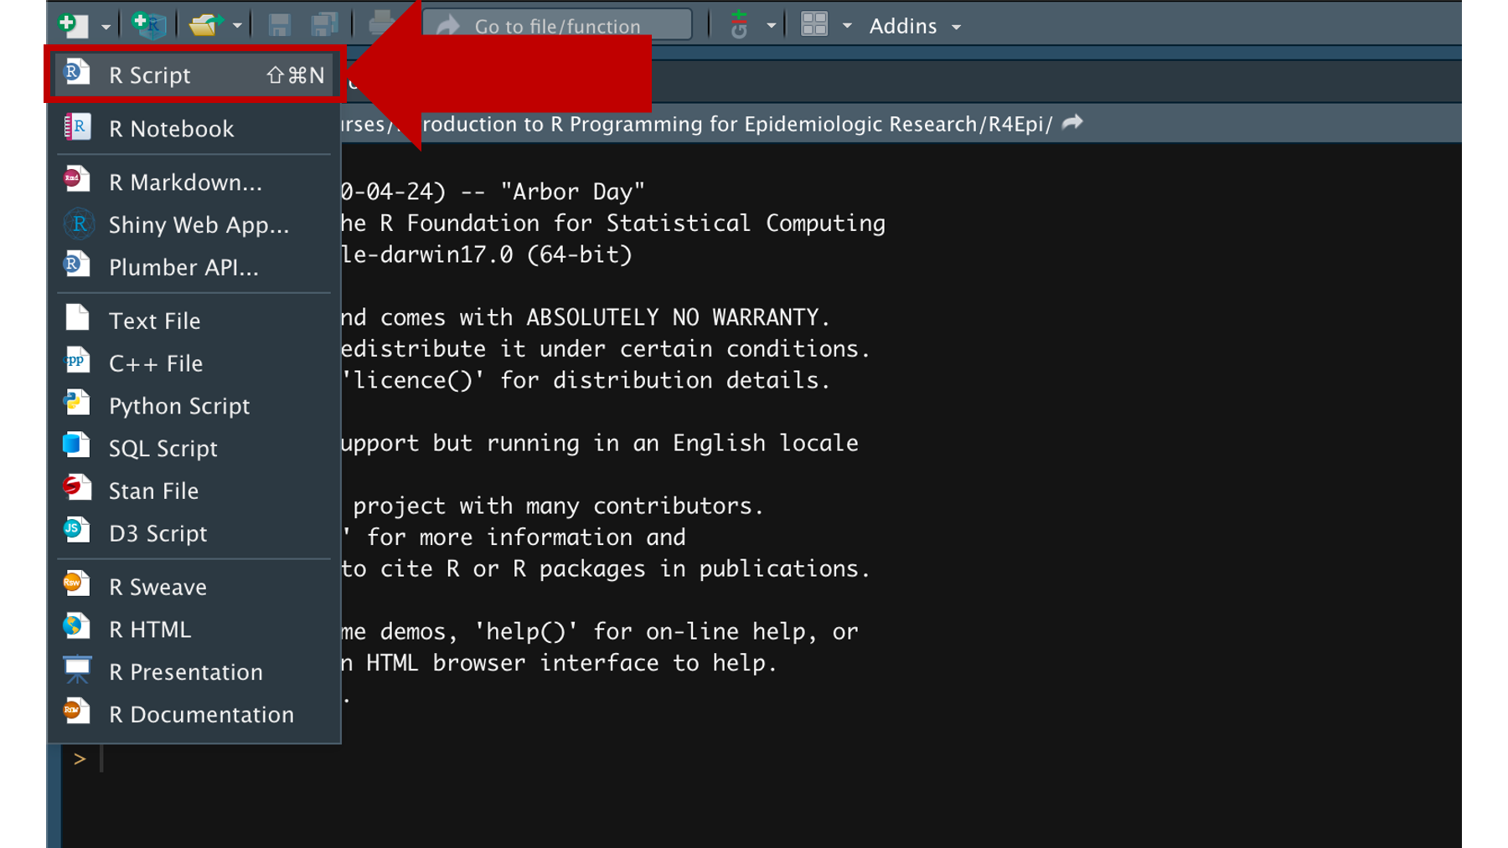
Task: Select R Sweave menu entry
Action: [x=194, y=587]
